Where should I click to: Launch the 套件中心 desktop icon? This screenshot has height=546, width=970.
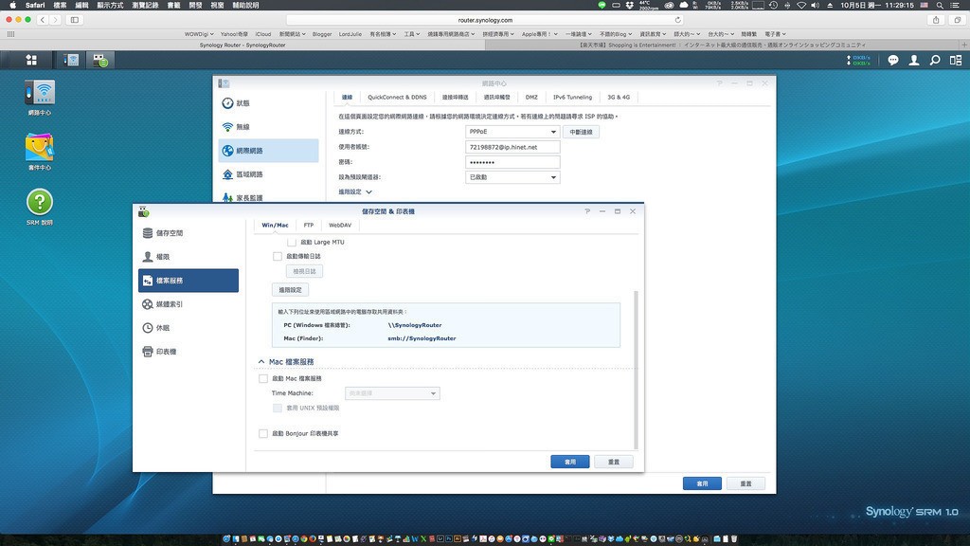[x=40, y=152]
